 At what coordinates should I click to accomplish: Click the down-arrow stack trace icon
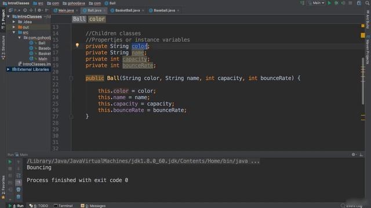click(19, 169)
